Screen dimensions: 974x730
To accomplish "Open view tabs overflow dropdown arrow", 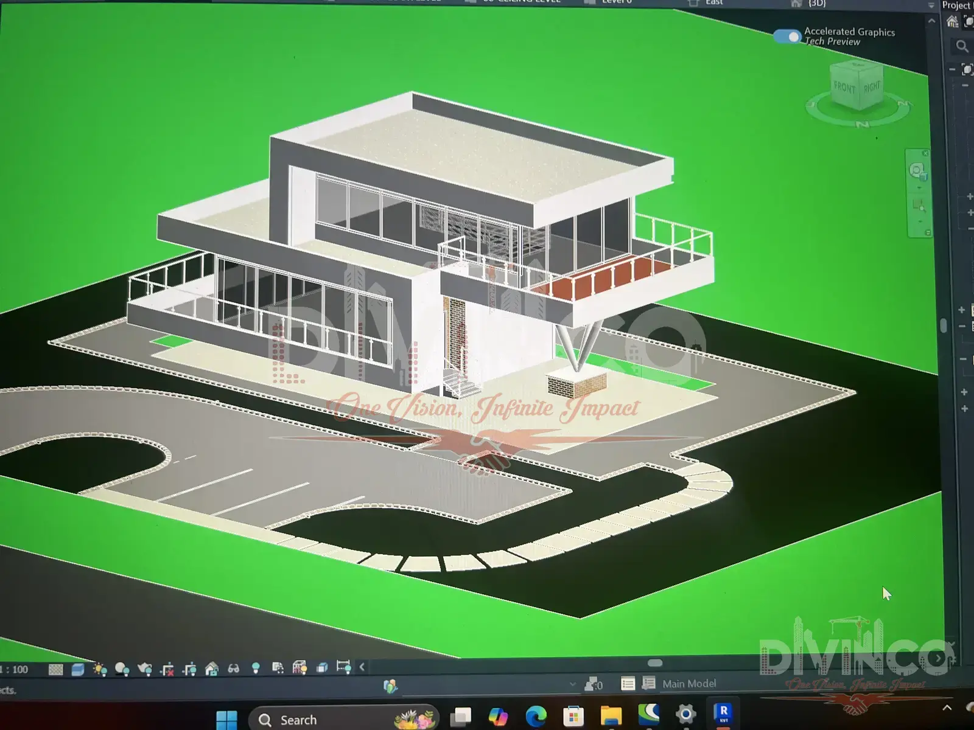I will 930,5.
